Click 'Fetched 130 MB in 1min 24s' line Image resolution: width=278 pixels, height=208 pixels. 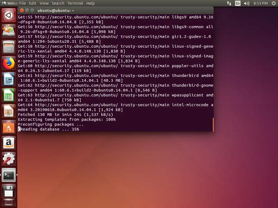(x=65, y=115)
